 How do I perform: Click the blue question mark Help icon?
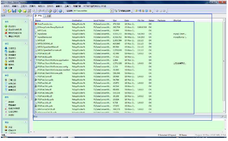(60, 11)
